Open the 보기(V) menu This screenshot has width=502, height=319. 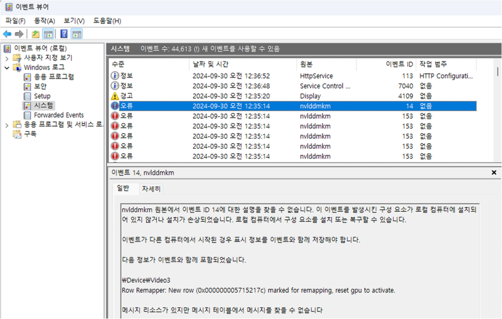[74, 21]
